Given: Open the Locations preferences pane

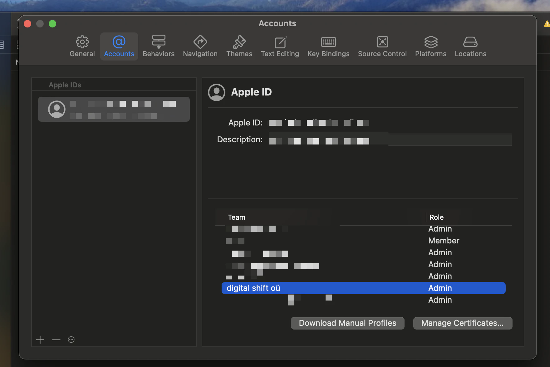Looking at the screenshot, I should (470, 46).
